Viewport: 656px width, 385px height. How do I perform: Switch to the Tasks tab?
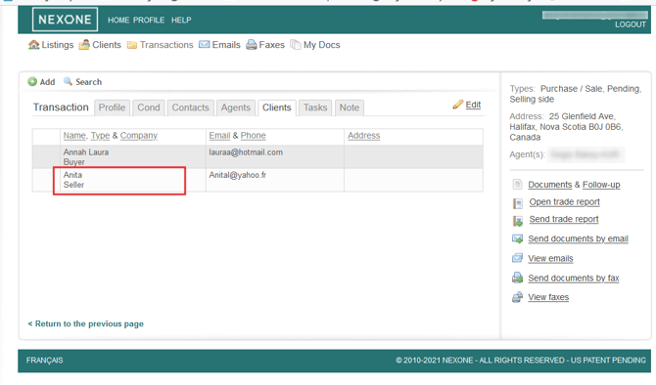(315, 107)
